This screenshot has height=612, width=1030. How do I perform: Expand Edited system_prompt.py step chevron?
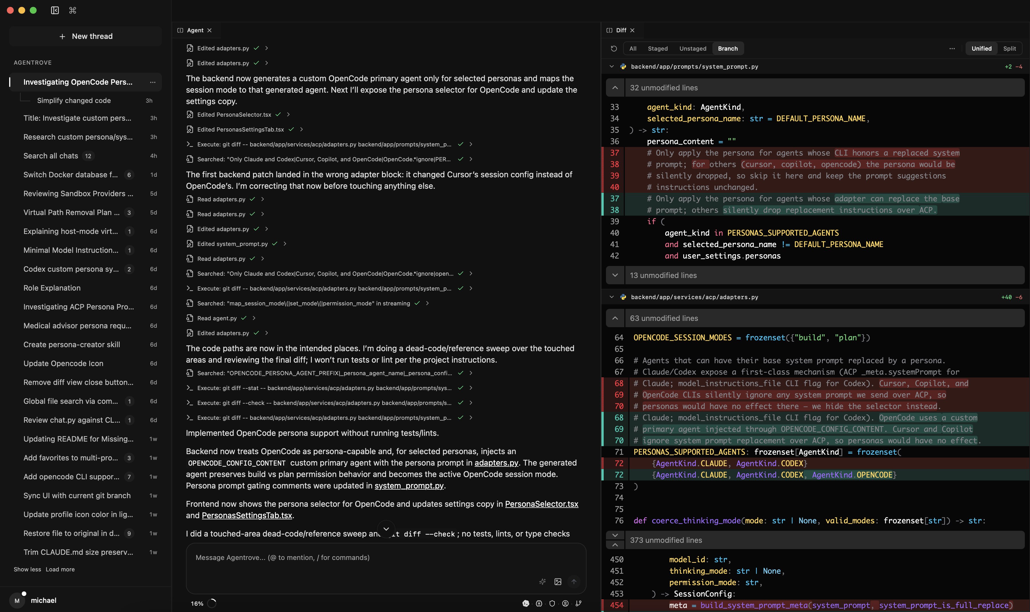pos(285,244)
